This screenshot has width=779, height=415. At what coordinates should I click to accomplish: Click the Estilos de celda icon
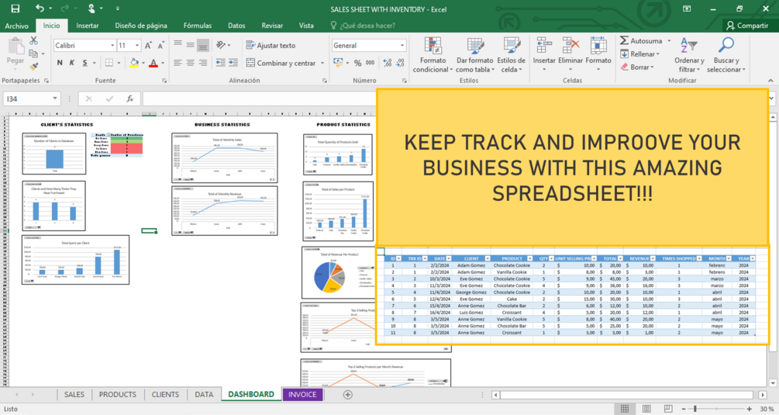[512, 46]
